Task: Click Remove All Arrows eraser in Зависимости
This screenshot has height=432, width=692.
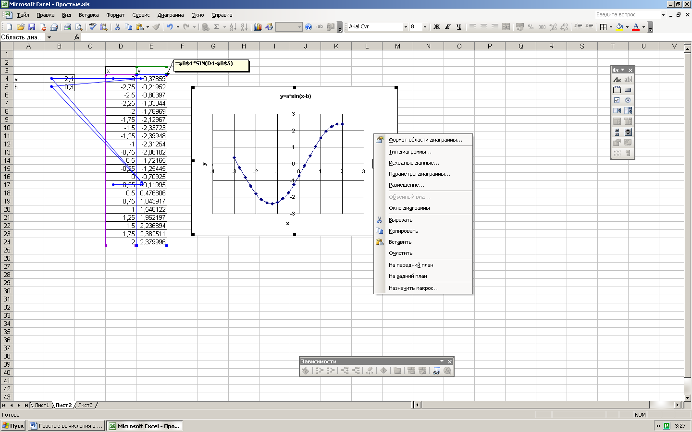Action: [x=370, y=371]
